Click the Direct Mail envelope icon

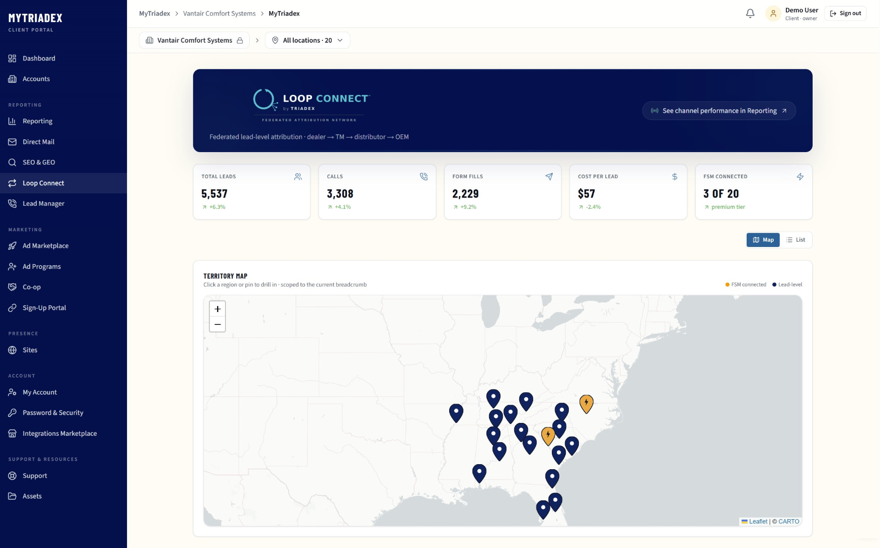[12, 142]
